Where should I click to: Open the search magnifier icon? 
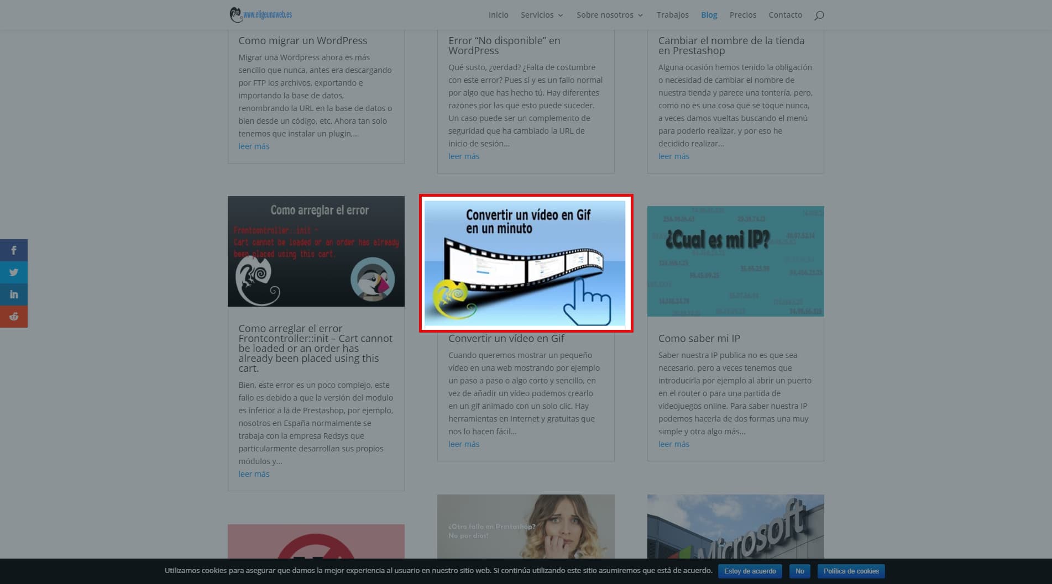pos(819,15)
